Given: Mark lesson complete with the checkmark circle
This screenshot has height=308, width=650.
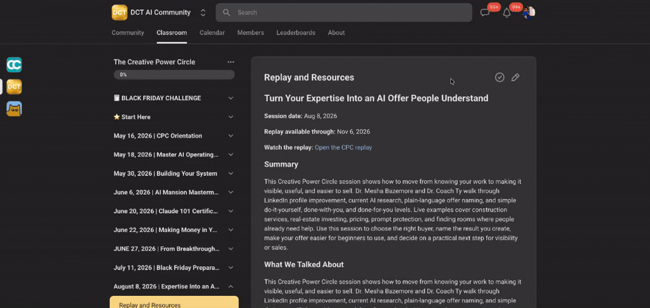Looking at the screenshot, I should (x=500, y=77).
